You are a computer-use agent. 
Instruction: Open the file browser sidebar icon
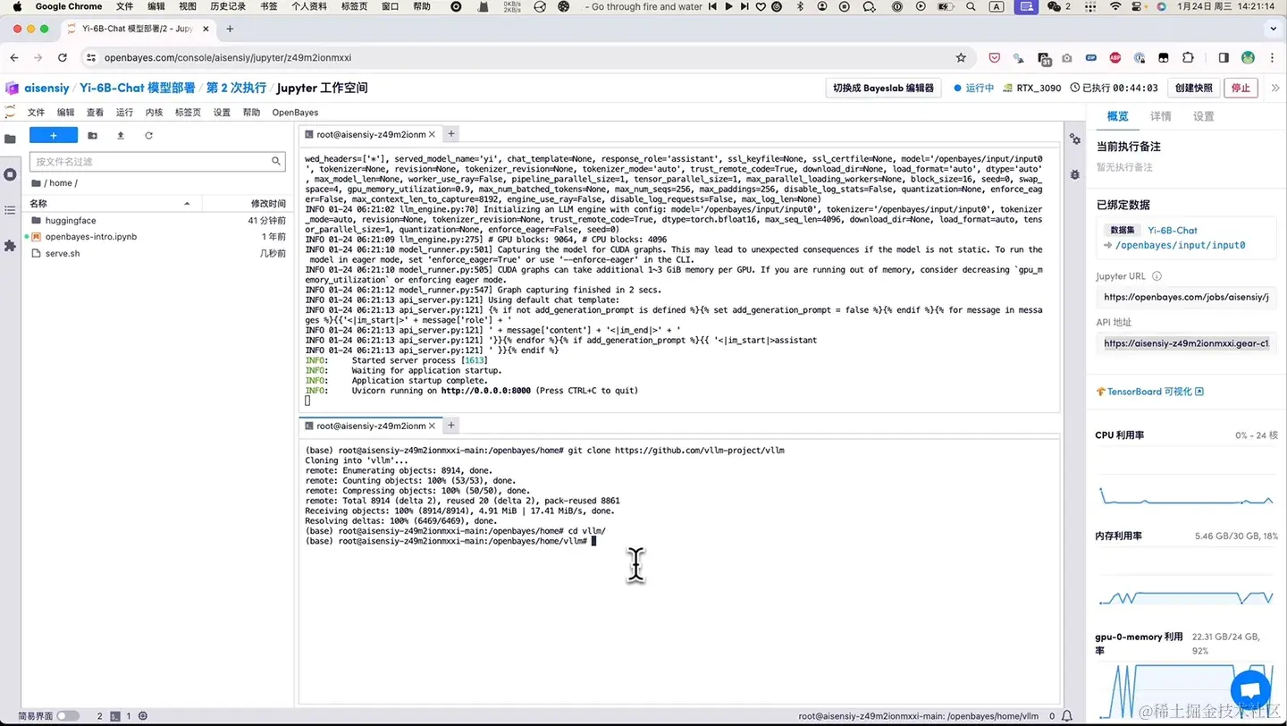[11, 139]
